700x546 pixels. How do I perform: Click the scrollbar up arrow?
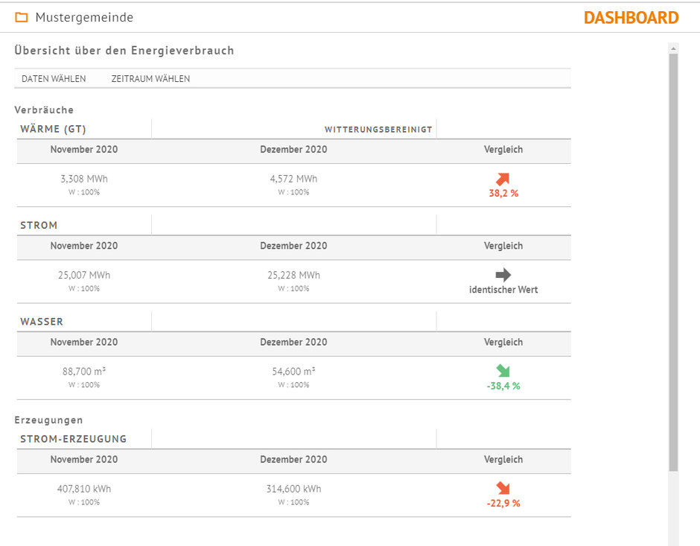[x=673, y=48]
